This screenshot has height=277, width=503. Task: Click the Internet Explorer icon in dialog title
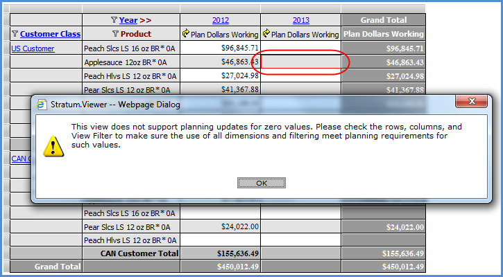(41, 105)
